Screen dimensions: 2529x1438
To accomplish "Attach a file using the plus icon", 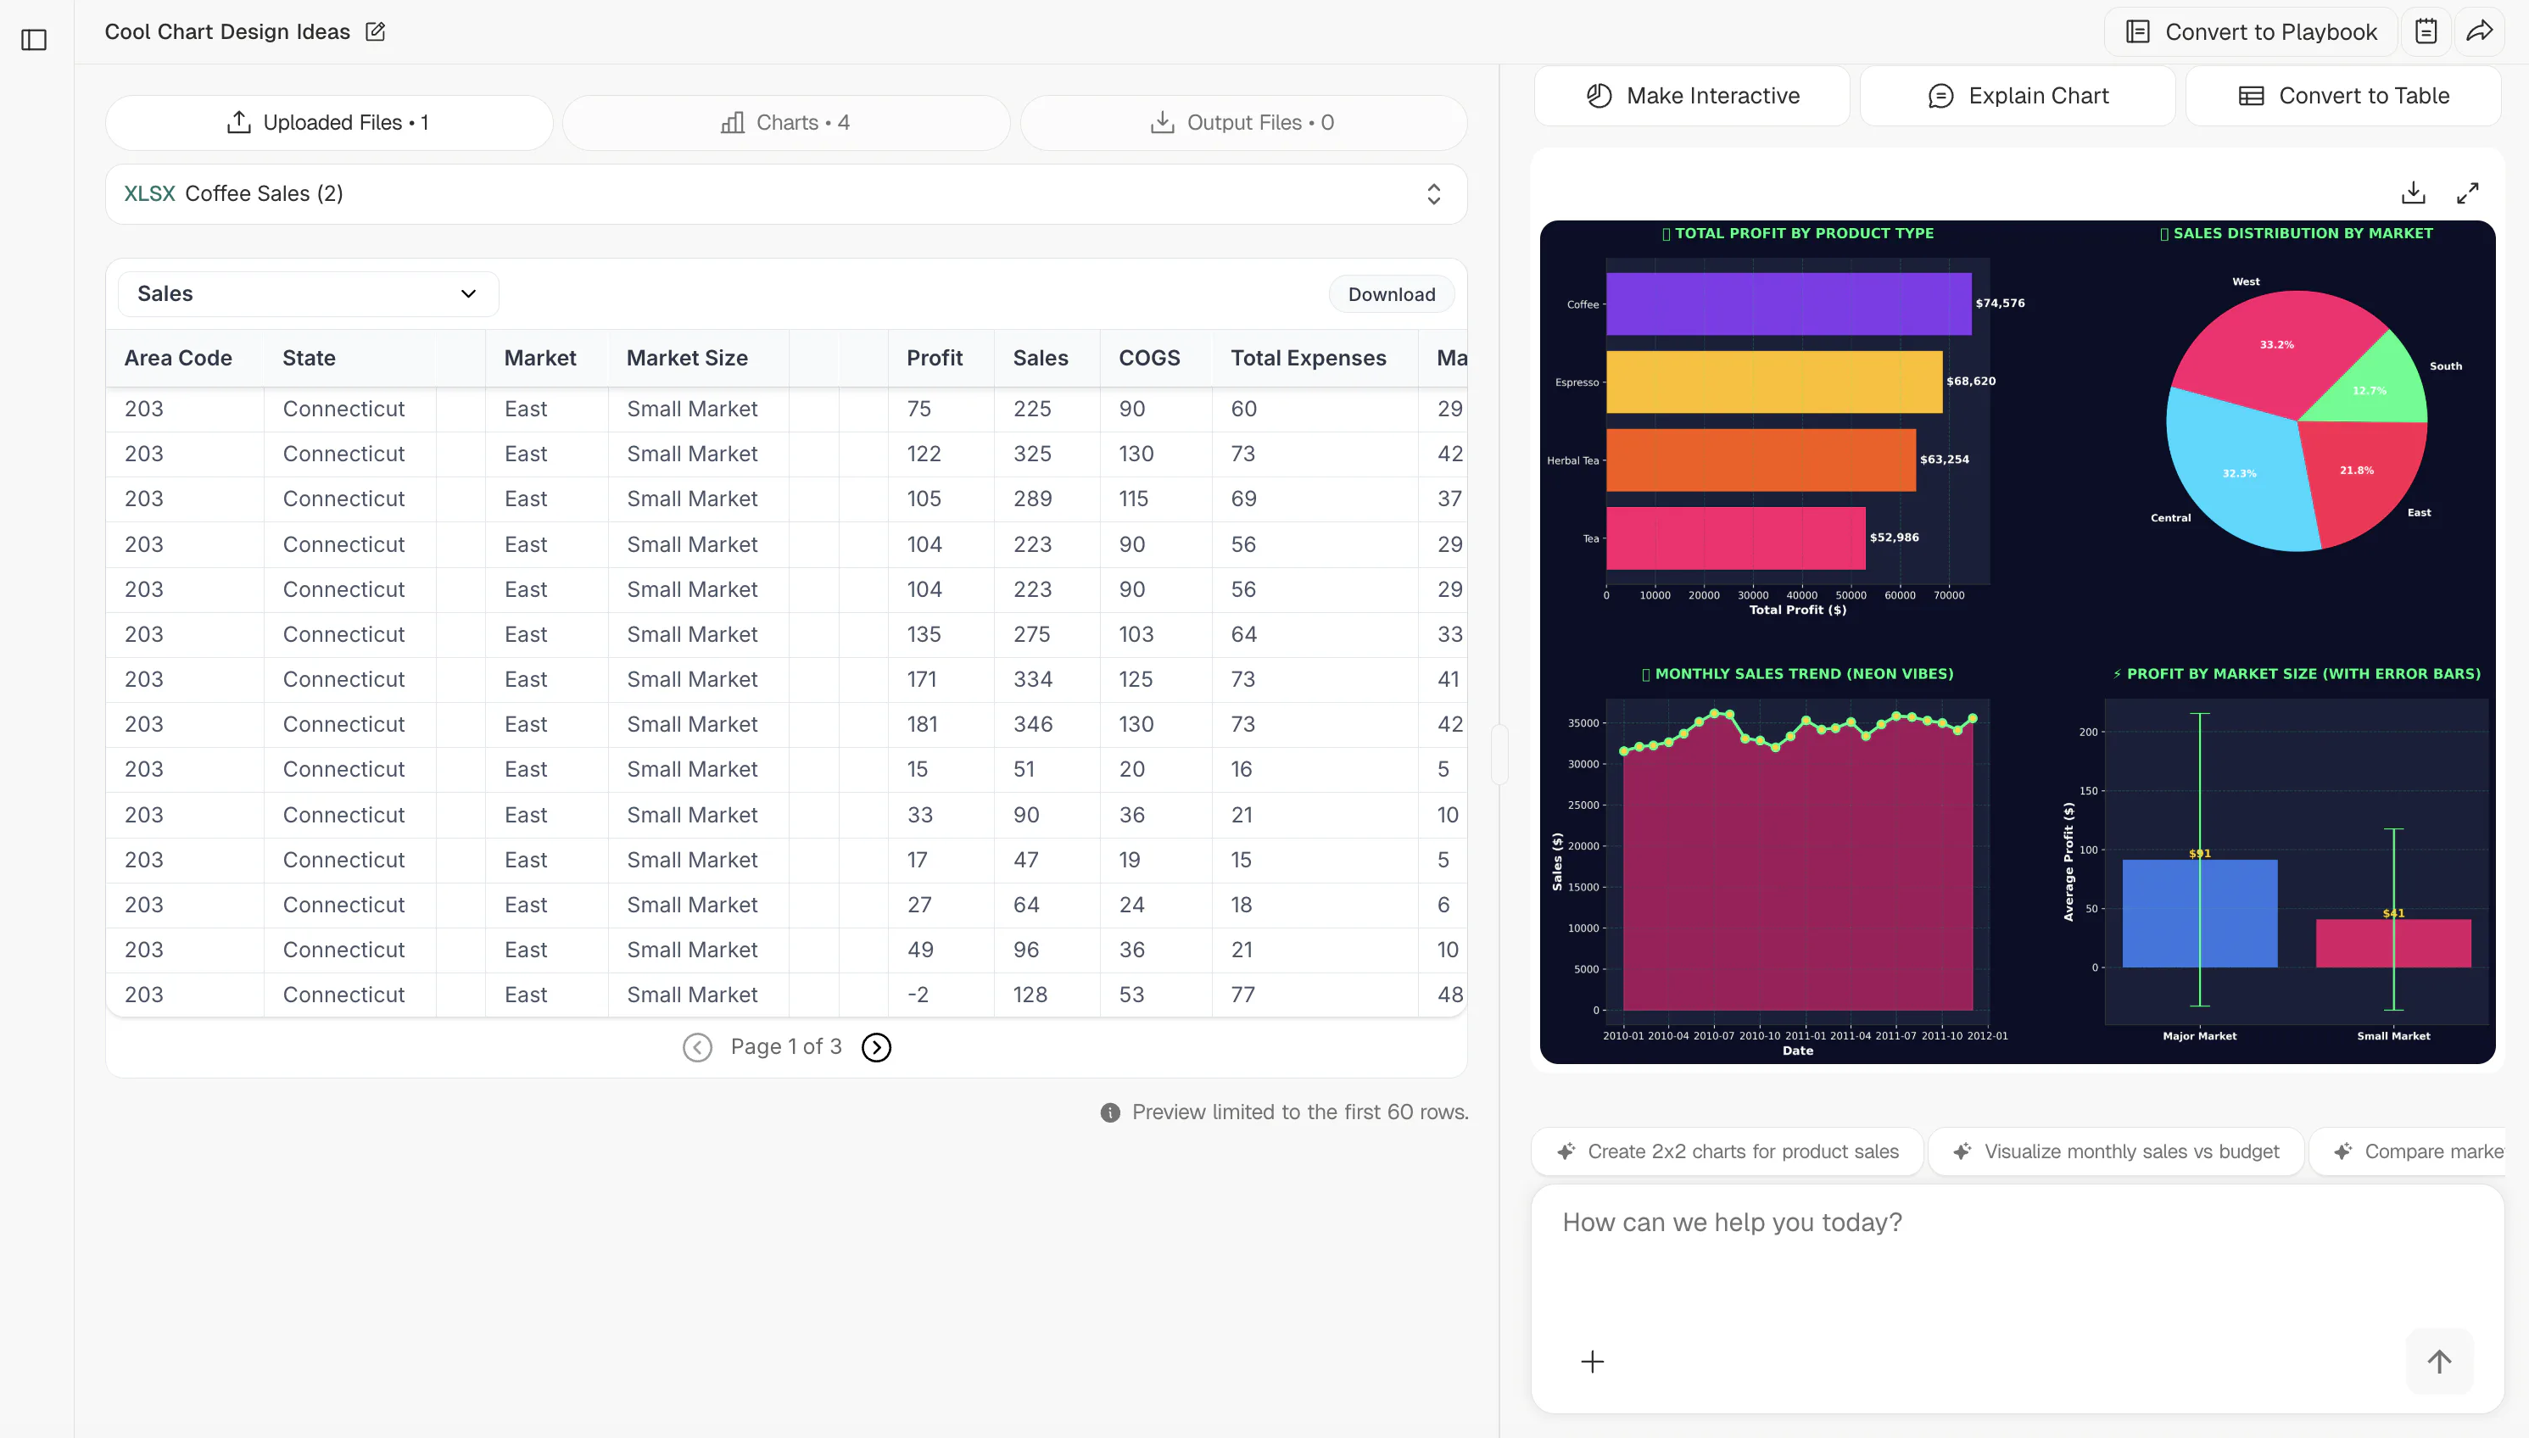I will 1592,1361.
